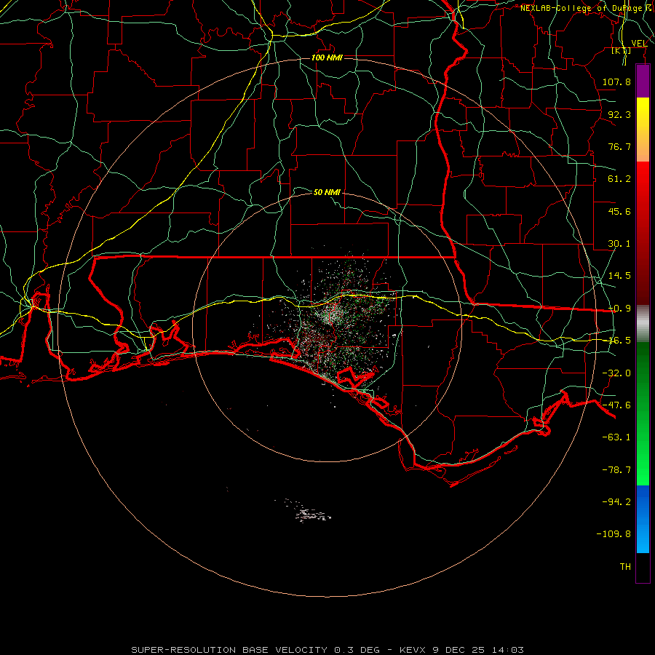Click the -78.7 velocity scale value
Screen dimensions: 655x655
tap(616, 470)
